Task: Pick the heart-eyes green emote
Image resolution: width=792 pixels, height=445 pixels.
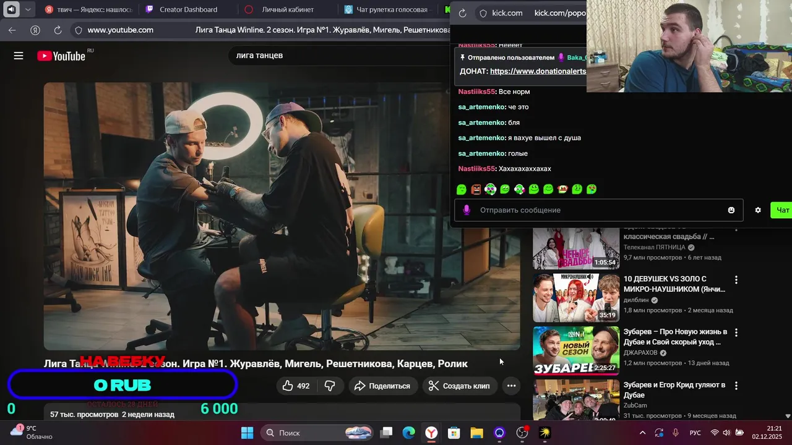Action: pos(592,189)
